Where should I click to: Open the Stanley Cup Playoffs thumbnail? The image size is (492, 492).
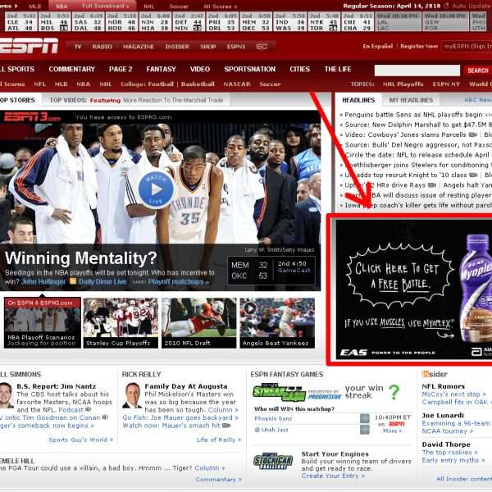point(121,323)
